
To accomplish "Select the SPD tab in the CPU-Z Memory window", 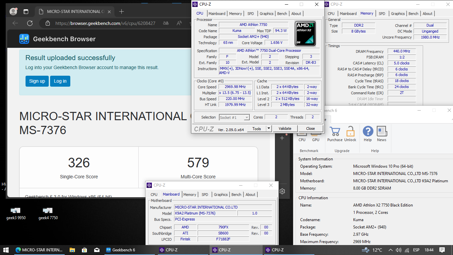I will coord(382,14).
